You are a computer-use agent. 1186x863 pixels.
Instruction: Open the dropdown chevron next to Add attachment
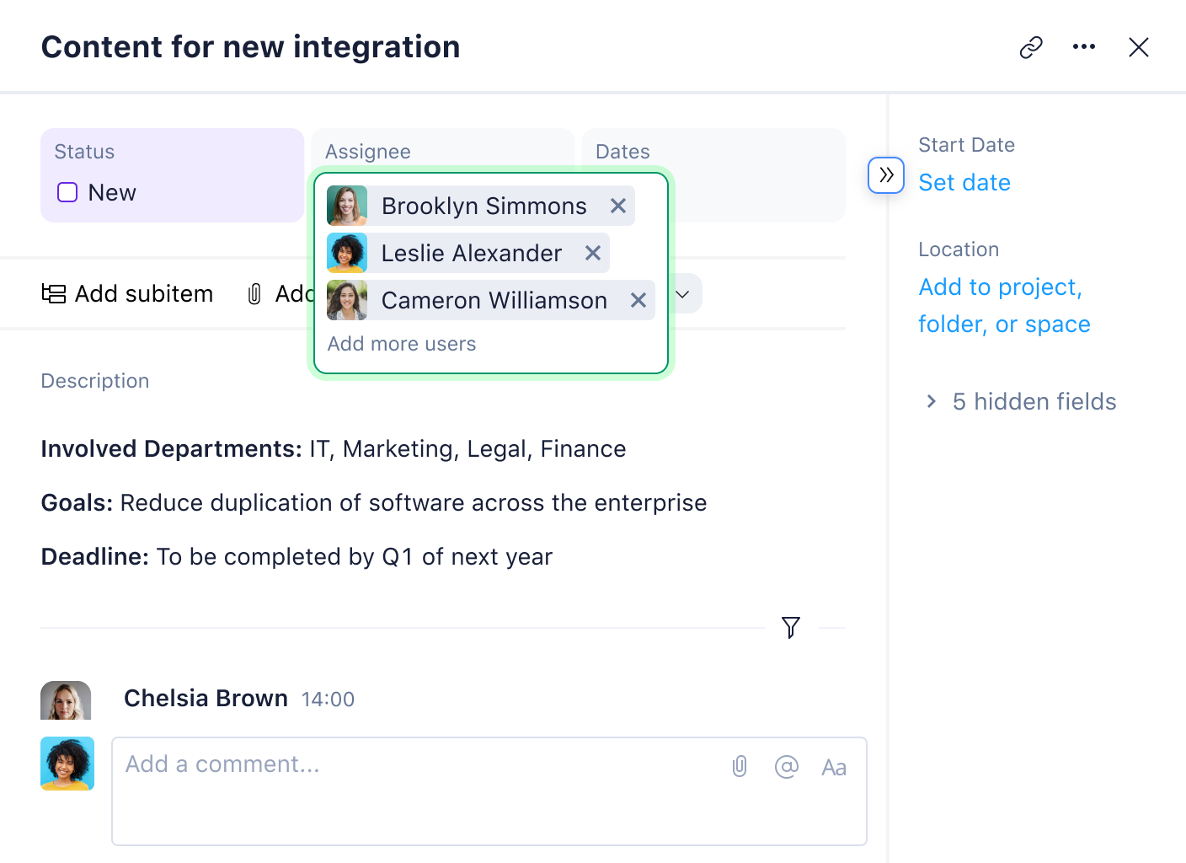tap(682, 293)
